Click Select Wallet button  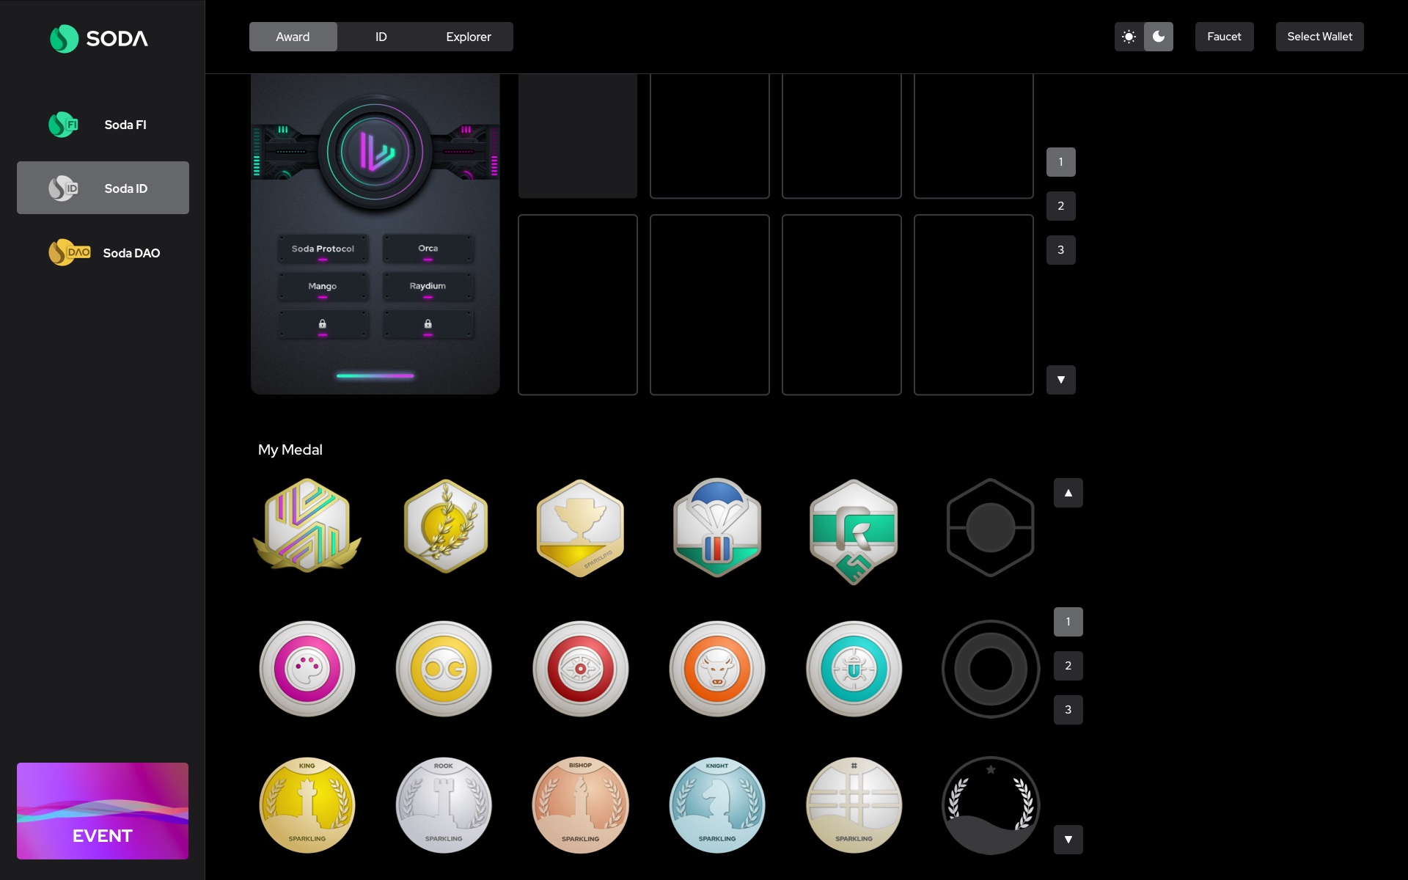tap(1319, 37)
